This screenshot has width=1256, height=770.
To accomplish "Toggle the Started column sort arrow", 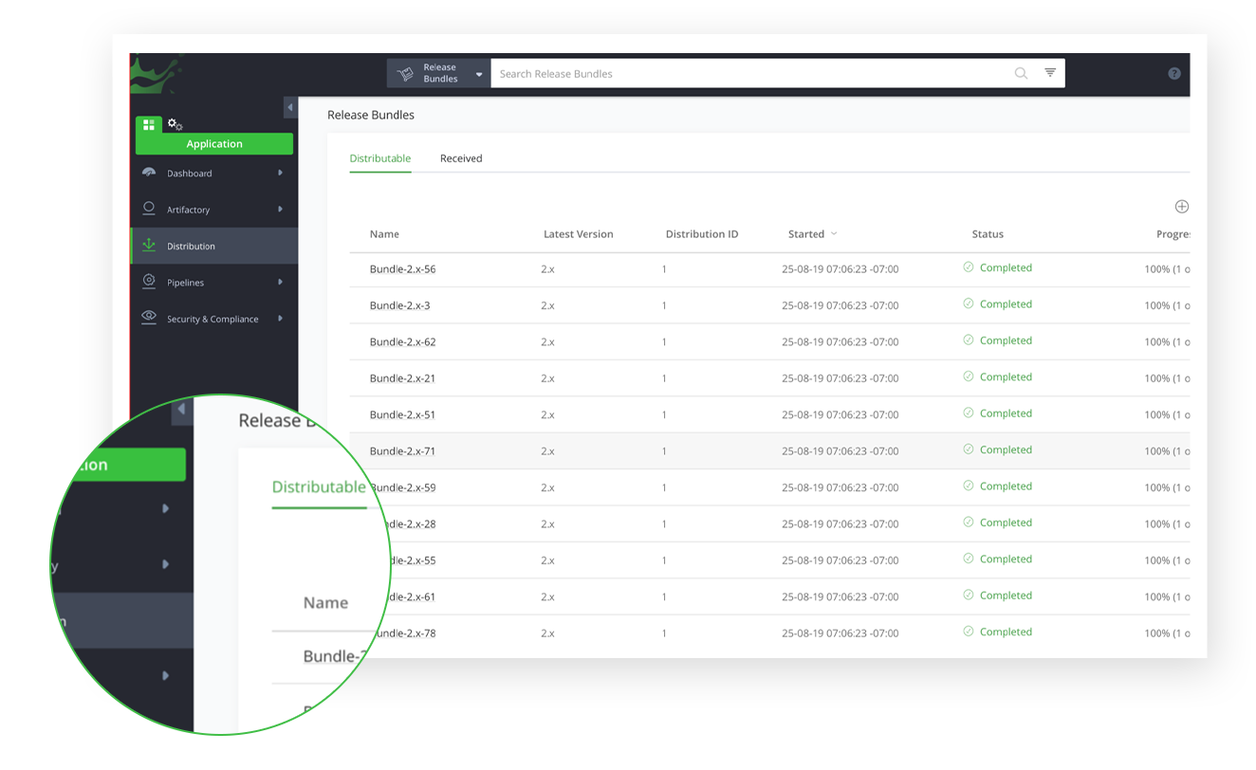I will (834, 234).
